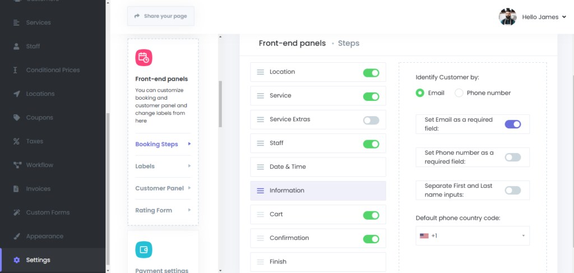
Task: Select the Phone number radio button
Action: 459,93
